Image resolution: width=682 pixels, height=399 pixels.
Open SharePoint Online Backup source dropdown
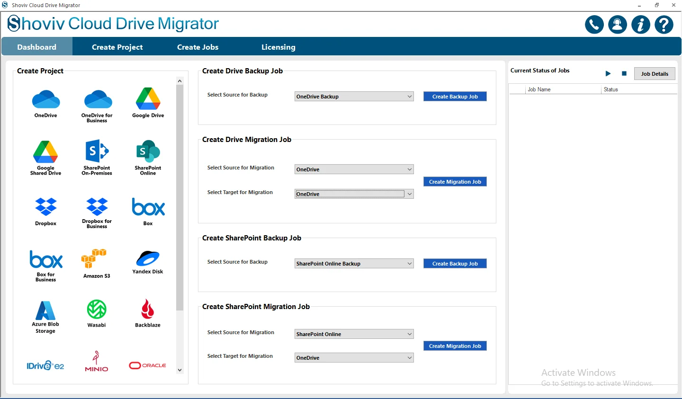[x=354, y=264]
